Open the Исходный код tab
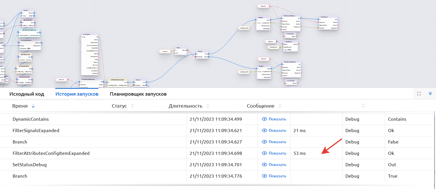 (27, 94)
